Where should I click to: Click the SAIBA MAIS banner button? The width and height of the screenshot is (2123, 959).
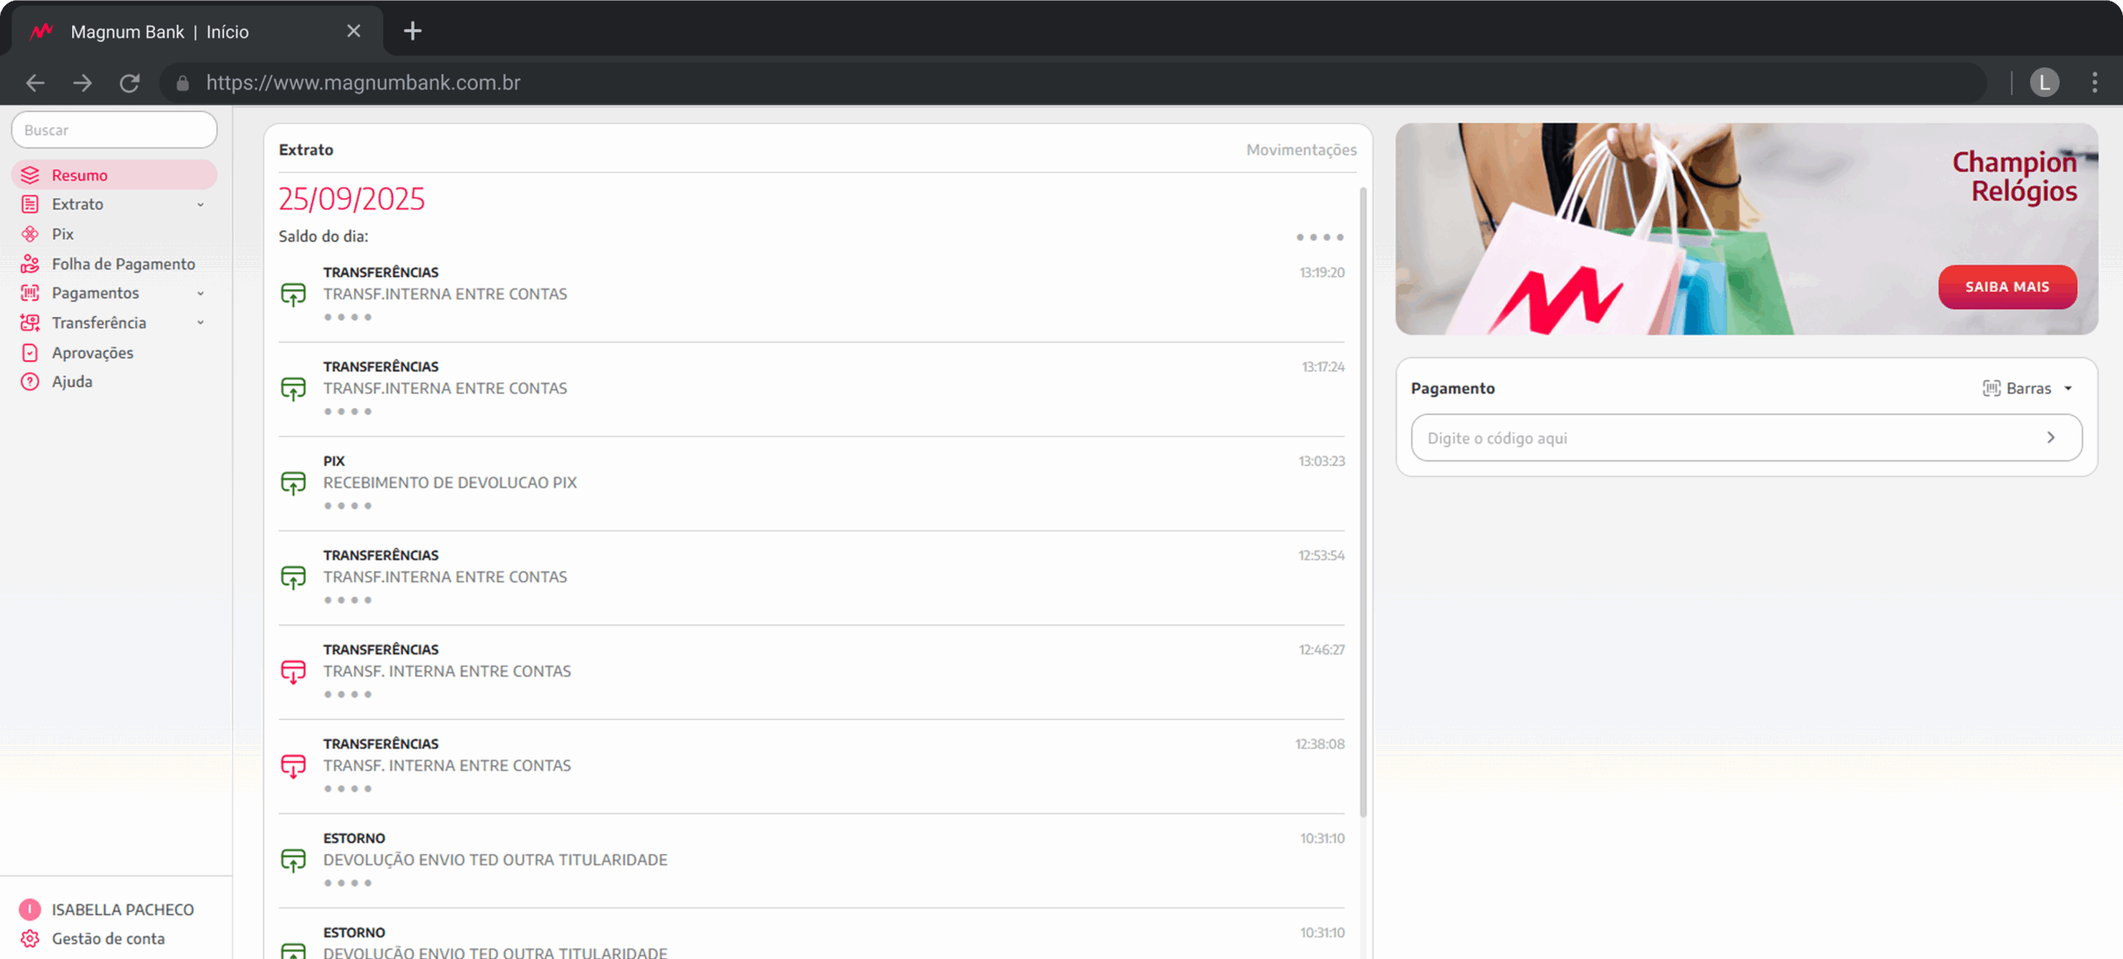[x=2007, y=287]
